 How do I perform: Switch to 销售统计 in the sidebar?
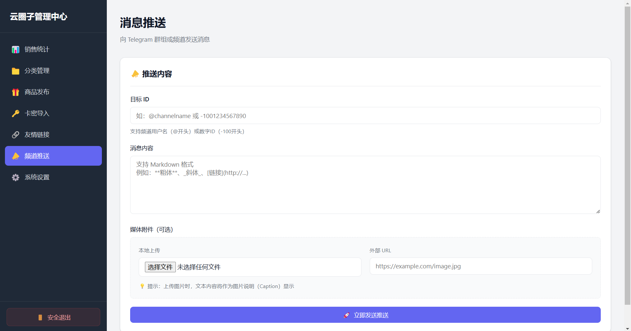(x=37, y=49)
